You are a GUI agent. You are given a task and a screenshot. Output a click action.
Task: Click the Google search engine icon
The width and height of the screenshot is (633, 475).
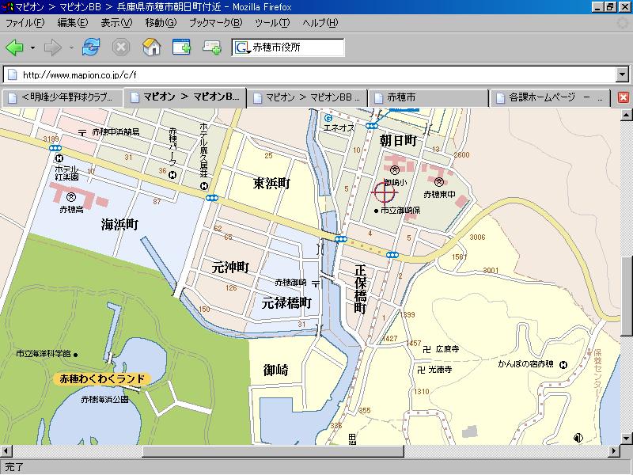point(242,47)
